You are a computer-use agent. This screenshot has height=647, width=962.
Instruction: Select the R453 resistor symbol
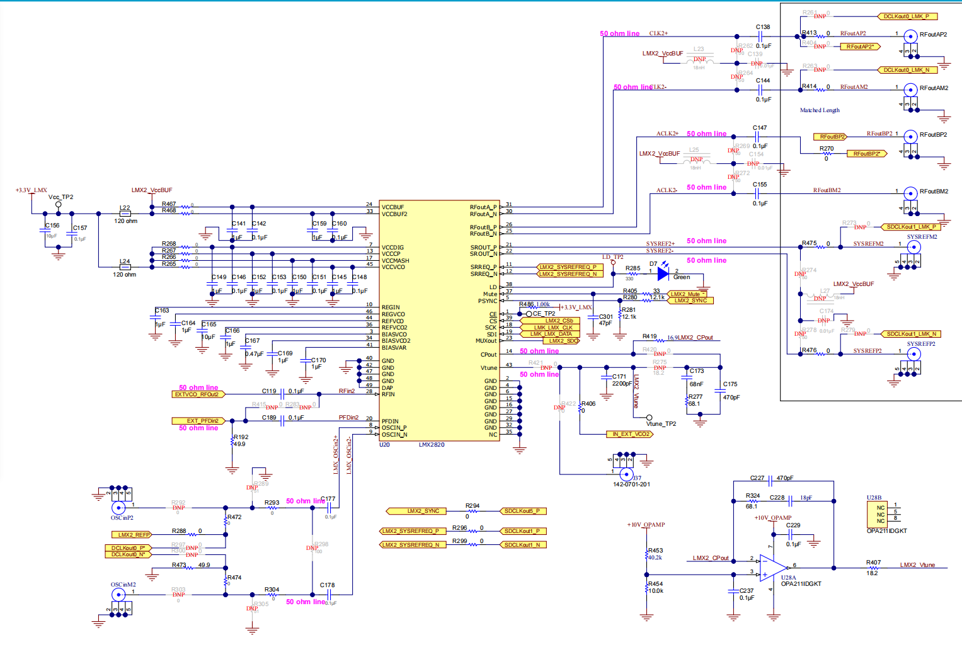646,555
